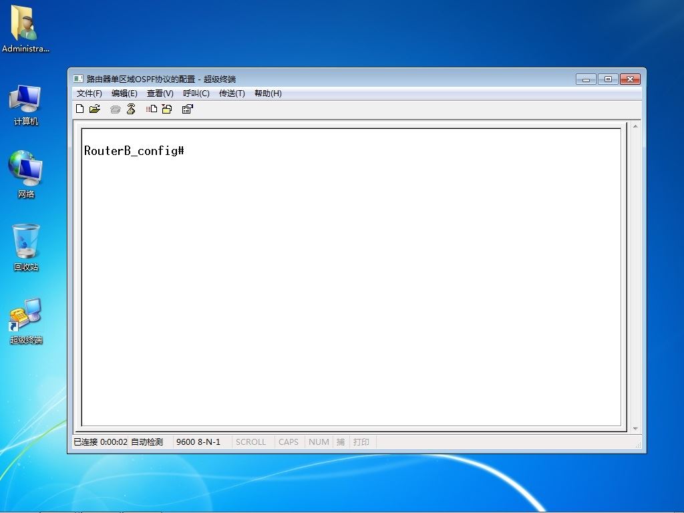
Task: Click the New connection toolbar icon
Action: pos(80,109)
